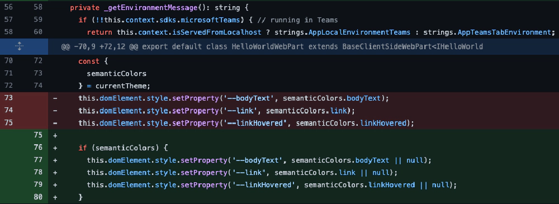Screen dimensions: 559x204
Task: Click 'semanticColors' on line 73
Action: coord(116,74)
